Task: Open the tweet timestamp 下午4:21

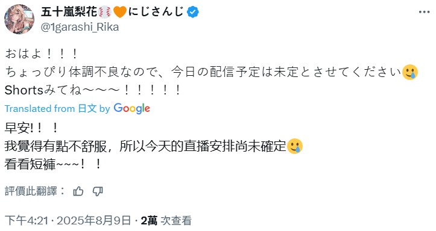Action: (27, 220)
